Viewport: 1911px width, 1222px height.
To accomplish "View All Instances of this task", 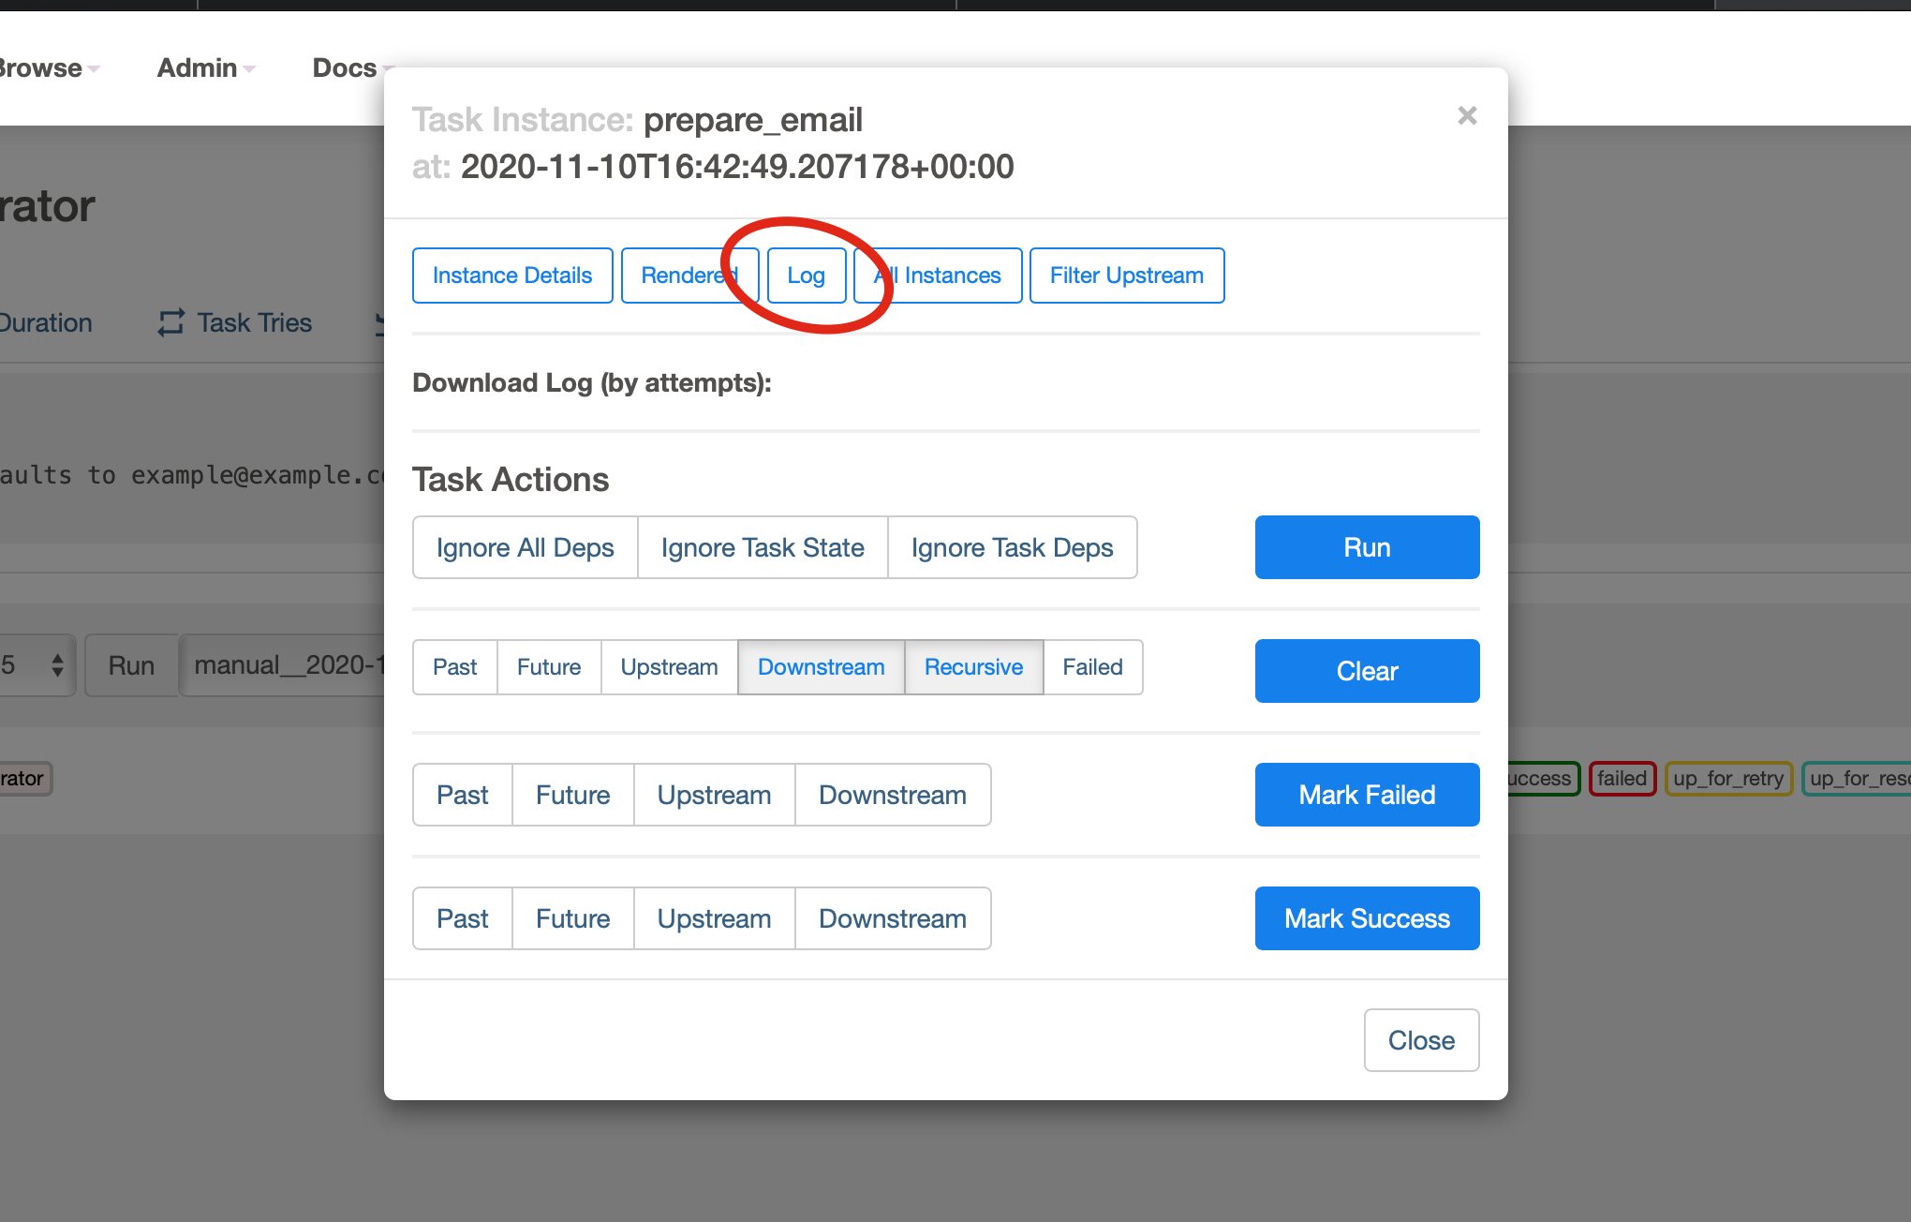I will [x=938, y=276].
